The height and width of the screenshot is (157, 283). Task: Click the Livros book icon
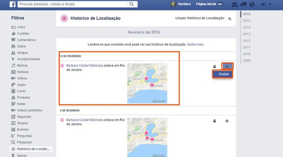13,91
